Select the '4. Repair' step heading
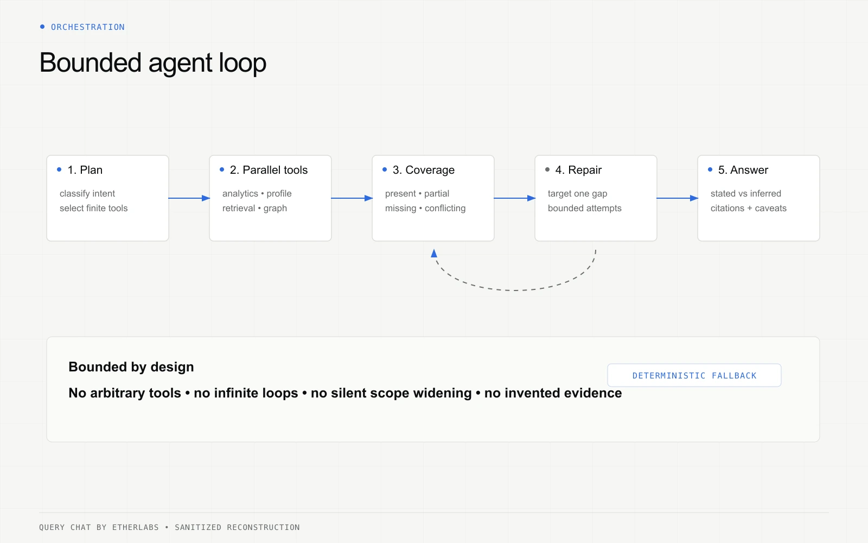The image size is (868, 543). pos(578,170)
